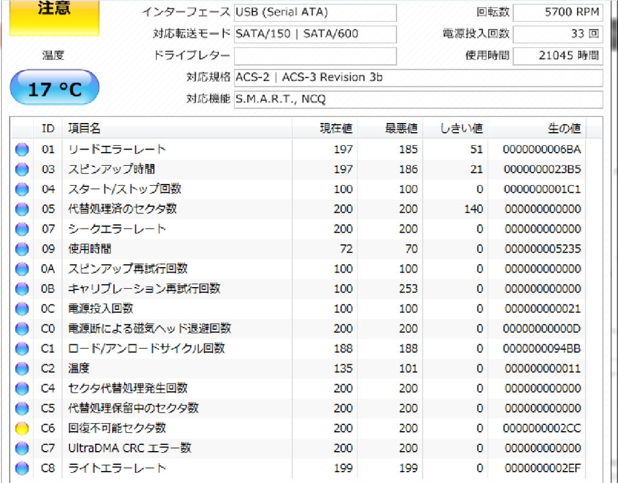Click worst value 253 in 0B row

(409, 289)
